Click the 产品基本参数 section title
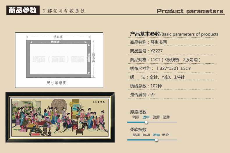Viewport: 230px width, 153px height. click(x=145, y=34)
